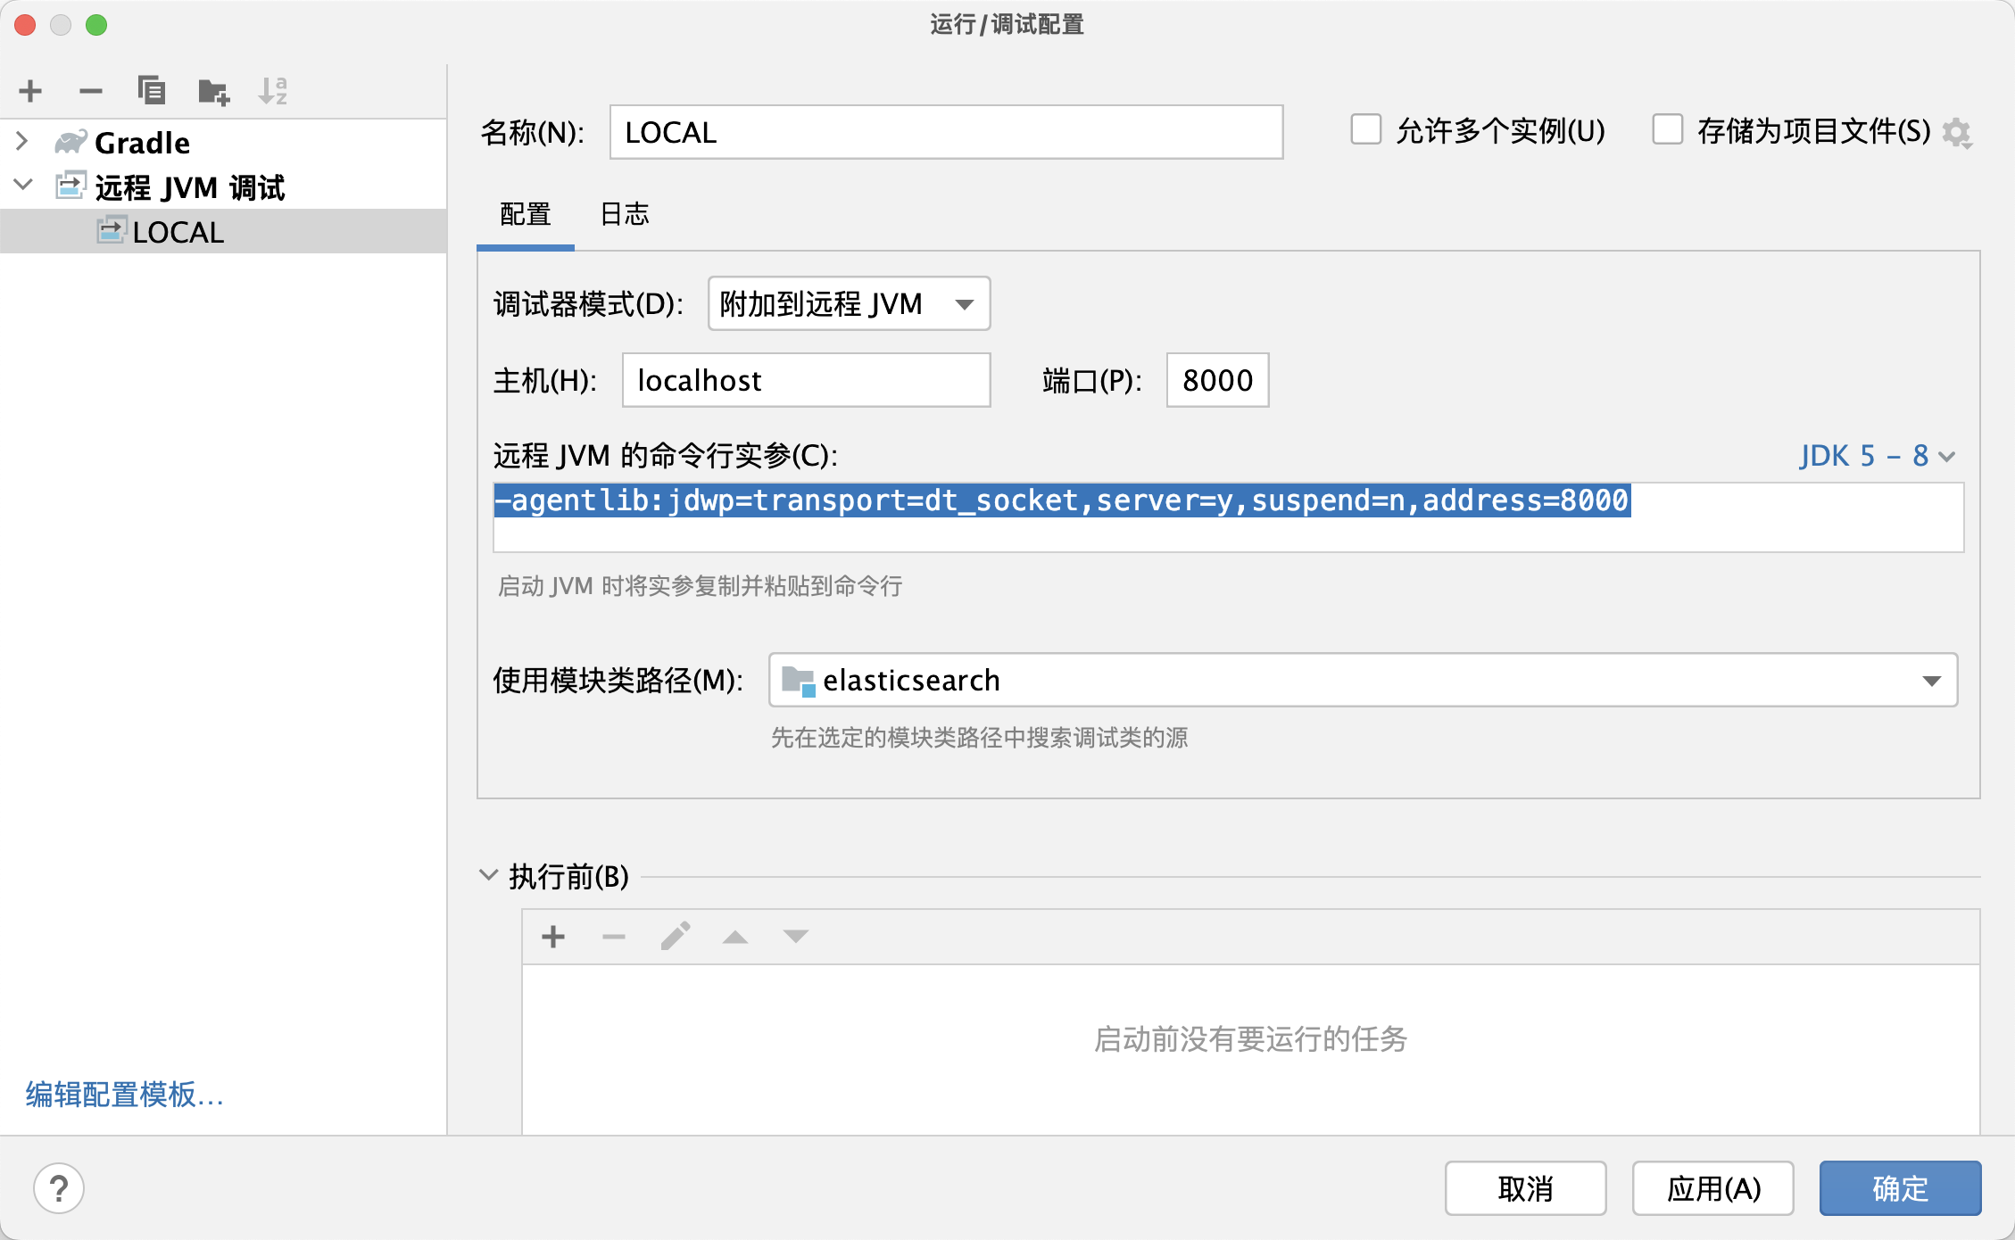Open help via question mark button
This screenshot has height=1240, width=2015.
(59, 1187)
